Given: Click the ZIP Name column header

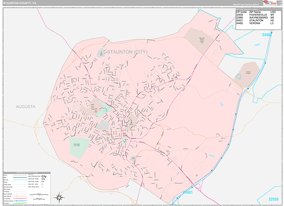Looking at the screenshot, I should pos(259,11).
